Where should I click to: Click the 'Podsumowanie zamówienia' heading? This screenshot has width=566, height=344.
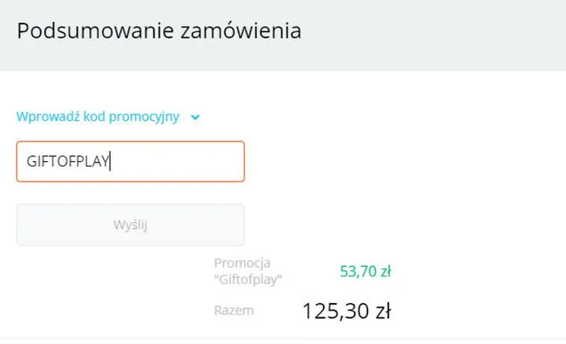coord(159,31)
